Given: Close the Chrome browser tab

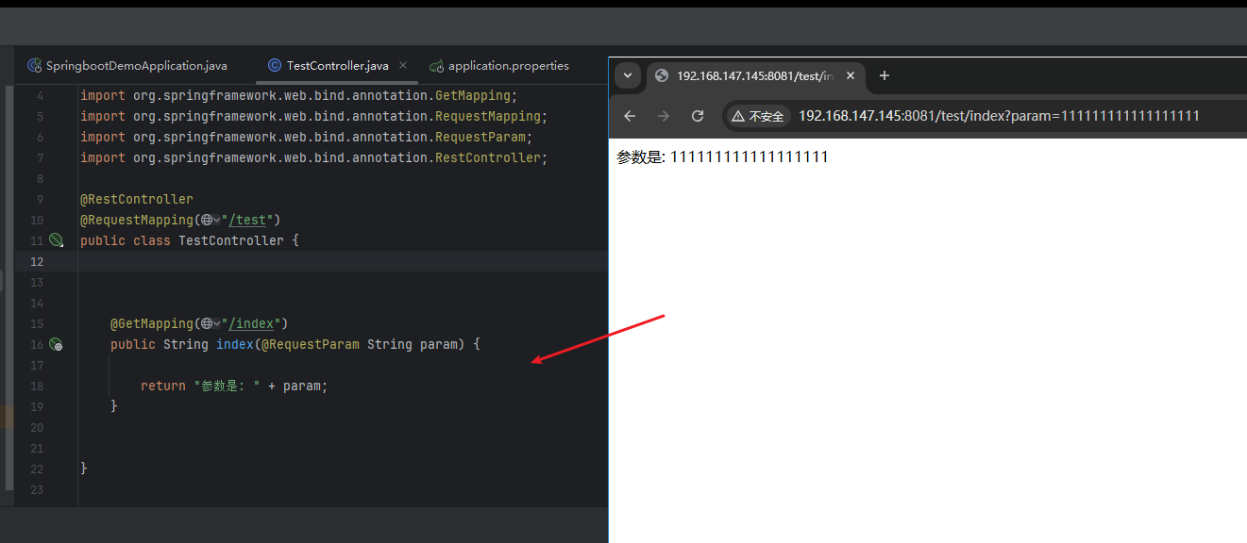Looking at the screenshot, I should tap(851, 75).
